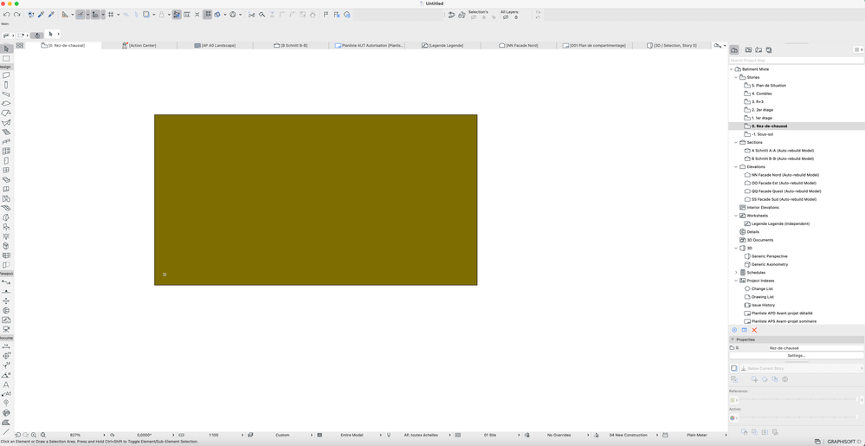Screen dimensions: 865x446
Task: Switch to the [B Schnitt B-B] tab
Action: click(291, 45)
